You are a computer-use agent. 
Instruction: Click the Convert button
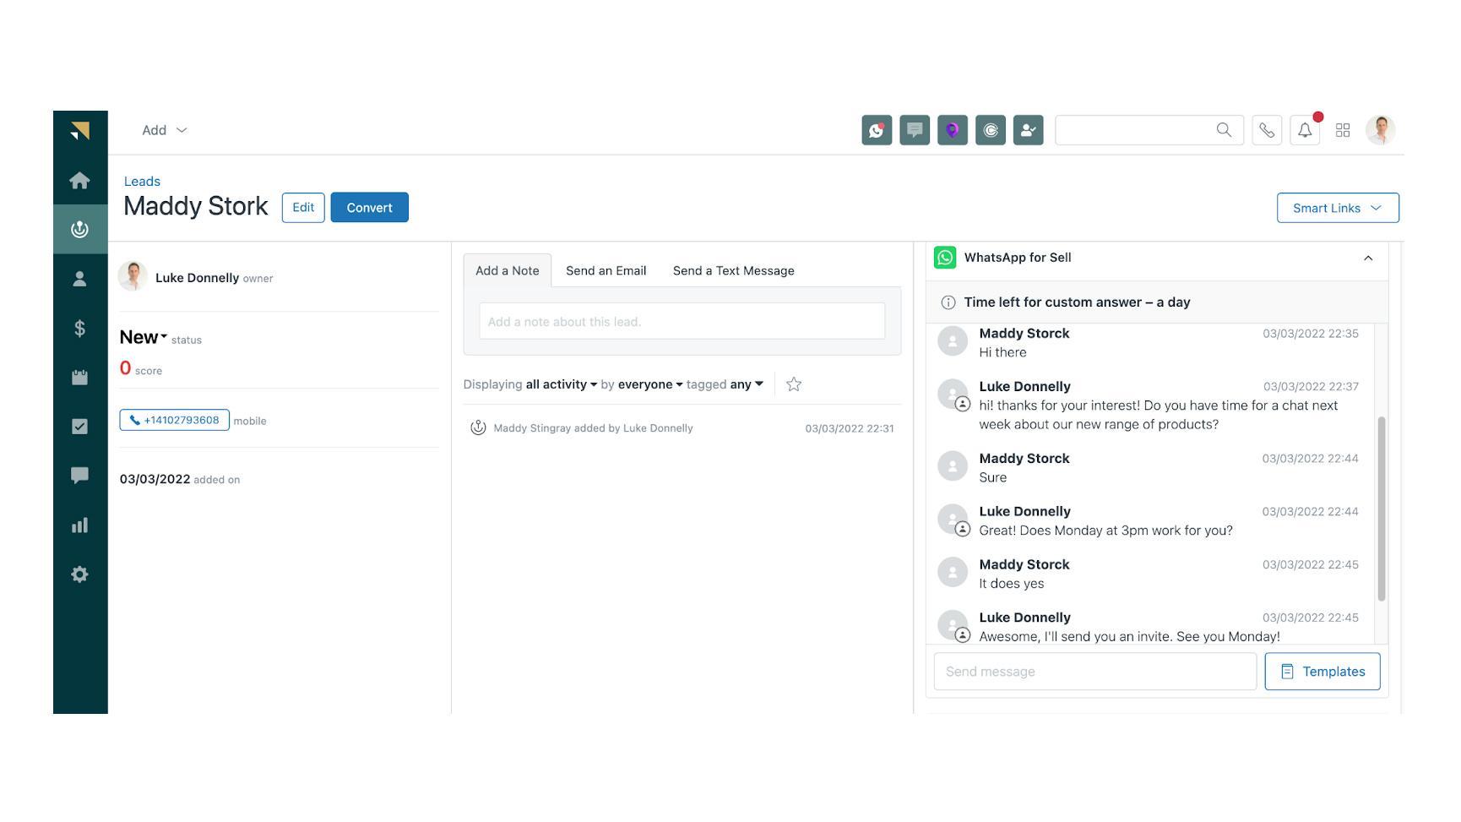coord(369,208)
